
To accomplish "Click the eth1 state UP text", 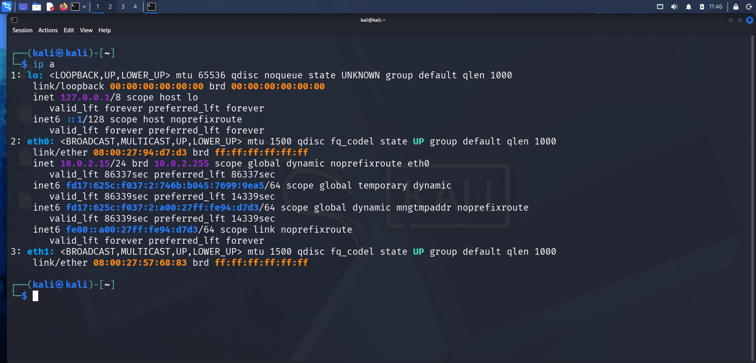I will (419, 252).
